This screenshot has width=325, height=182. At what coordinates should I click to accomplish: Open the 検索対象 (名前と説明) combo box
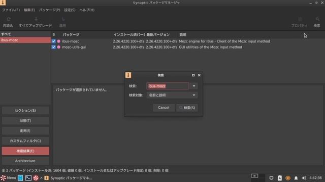(x=172, y=95)
